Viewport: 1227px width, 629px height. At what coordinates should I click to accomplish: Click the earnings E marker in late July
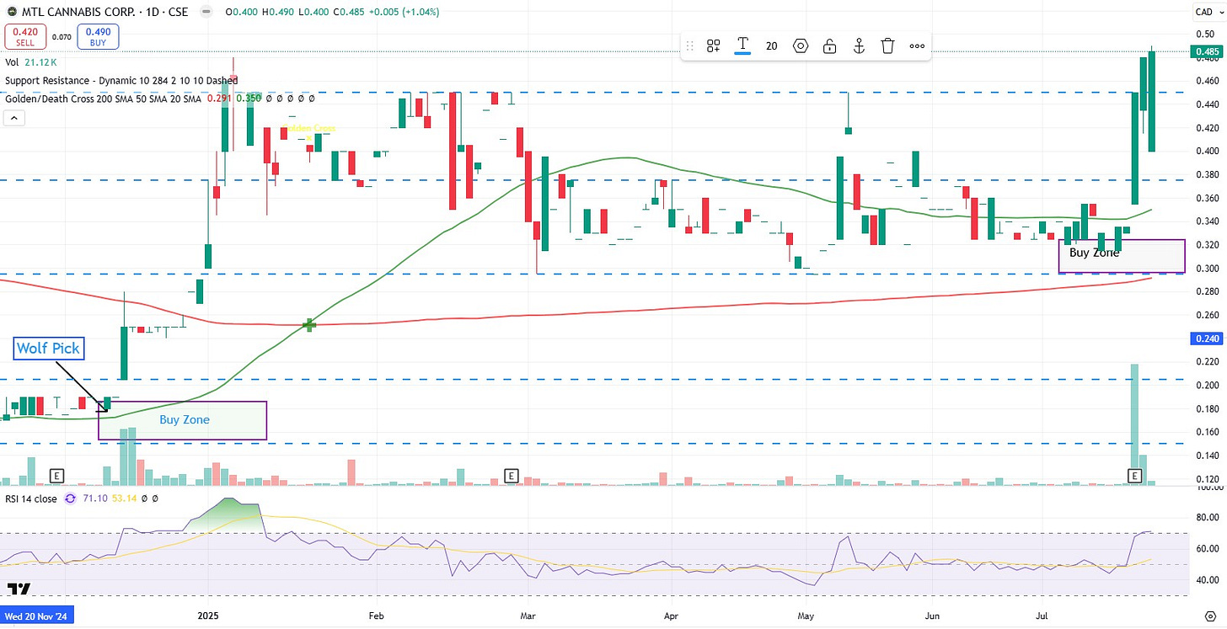click(x=1134, y=476)
